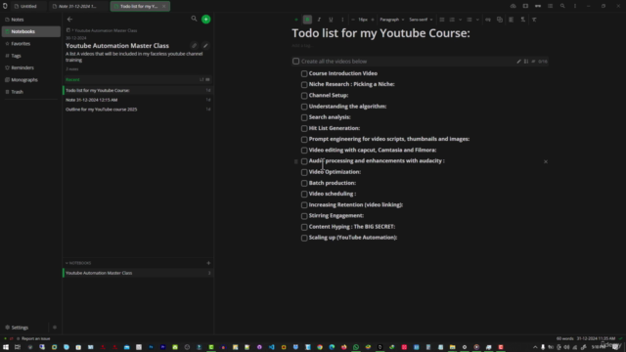Remove the Audio processing task using its X
The width and height of the screenshot is (626, 352).
point(546,161)
